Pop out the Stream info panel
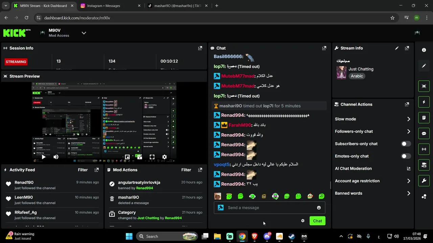 pyautogui.click(x=407, y=48)
